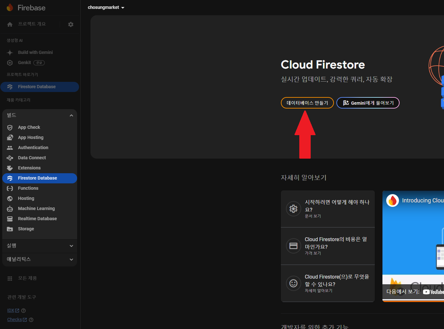
Task: Expand the 실행 section
Action: click(40, 246)
